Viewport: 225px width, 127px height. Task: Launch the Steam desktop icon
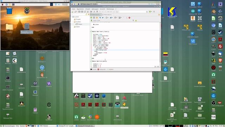[220, 33]
